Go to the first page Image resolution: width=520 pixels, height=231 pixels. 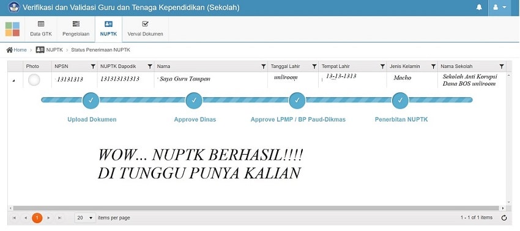click(14, 218)
